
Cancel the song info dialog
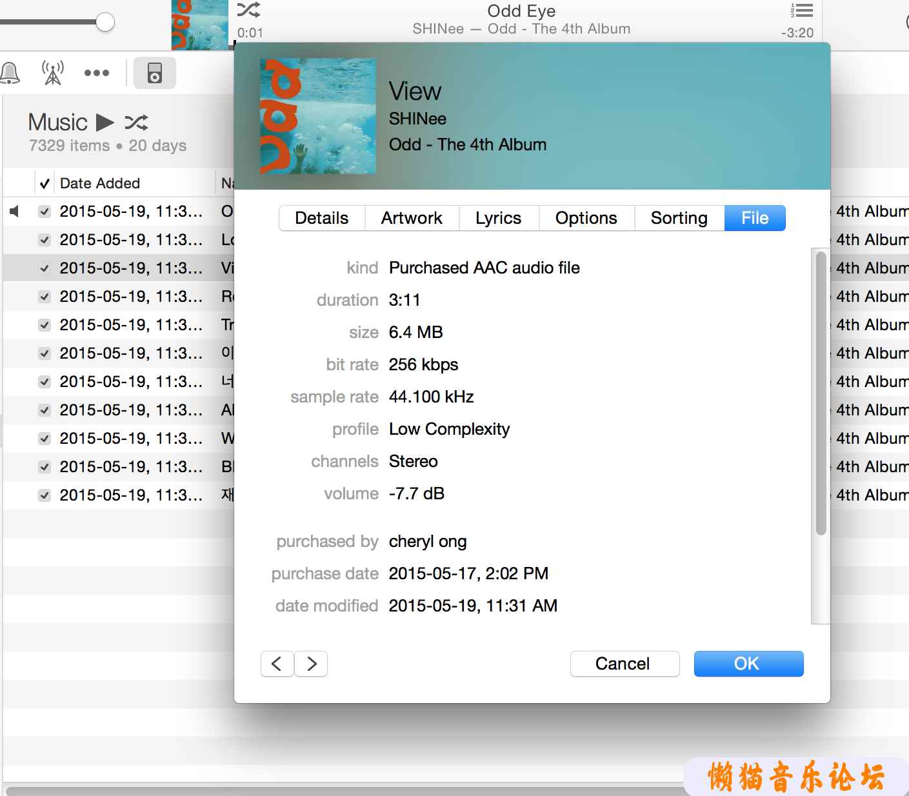(624, 664)
